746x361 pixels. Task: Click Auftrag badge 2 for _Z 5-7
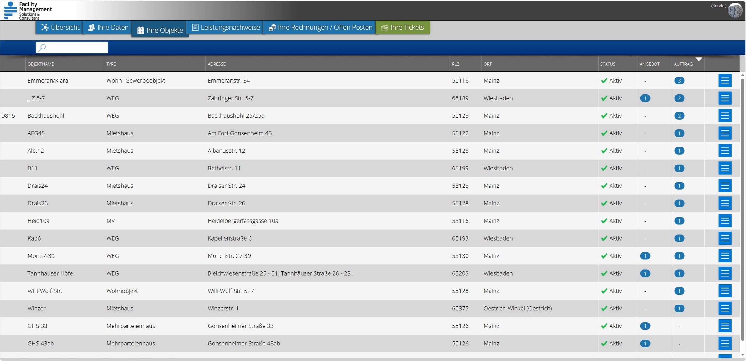pyautogui.click(x=679, y=98)
